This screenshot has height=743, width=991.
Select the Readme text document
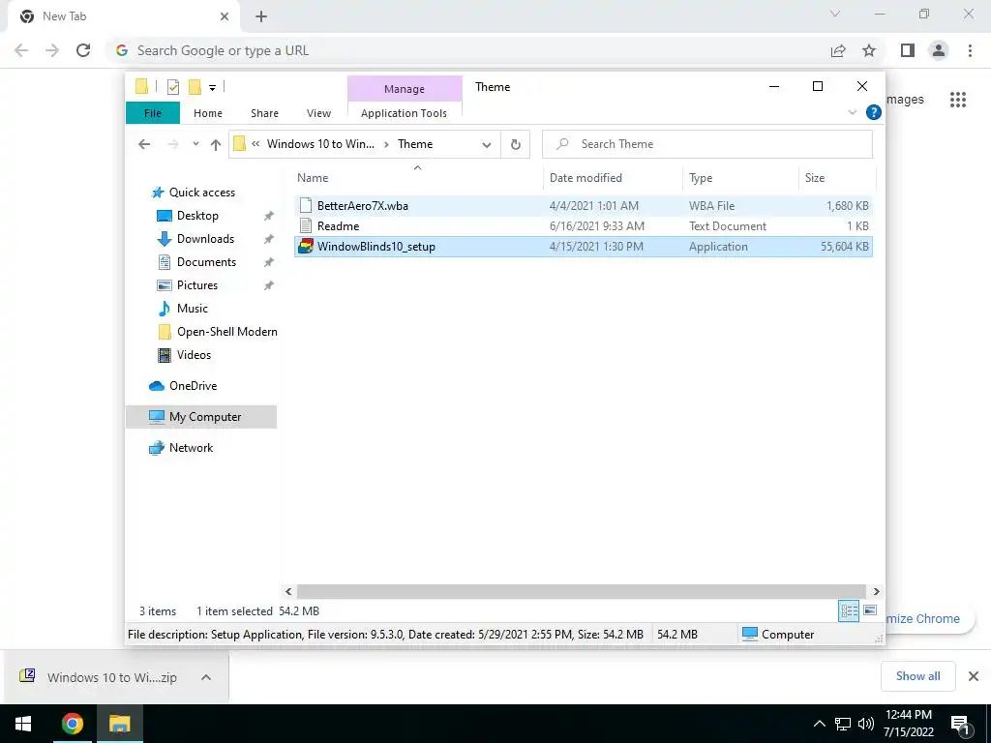point(584,226)
